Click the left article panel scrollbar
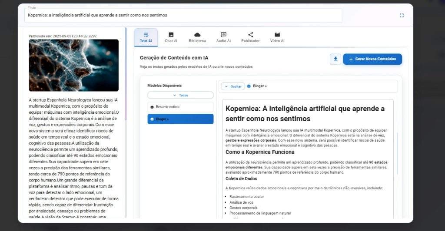Viewport: 445px width, 231px height. point(126,74)
